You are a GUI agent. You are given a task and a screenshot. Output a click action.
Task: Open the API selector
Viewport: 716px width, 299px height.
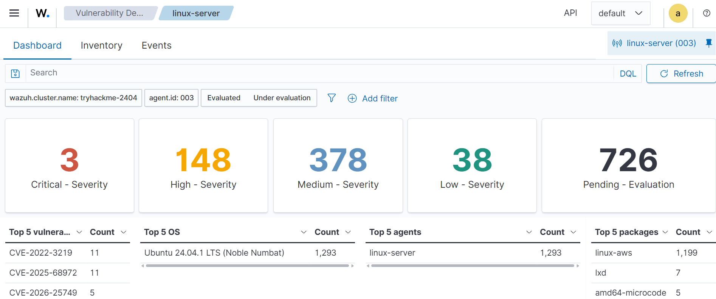point(570,13)
